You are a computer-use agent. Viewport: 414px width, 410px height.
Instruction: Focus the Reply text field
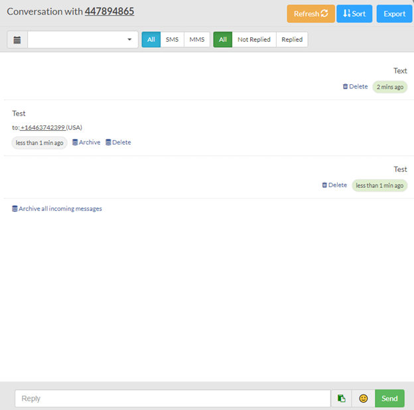point(172,398)
